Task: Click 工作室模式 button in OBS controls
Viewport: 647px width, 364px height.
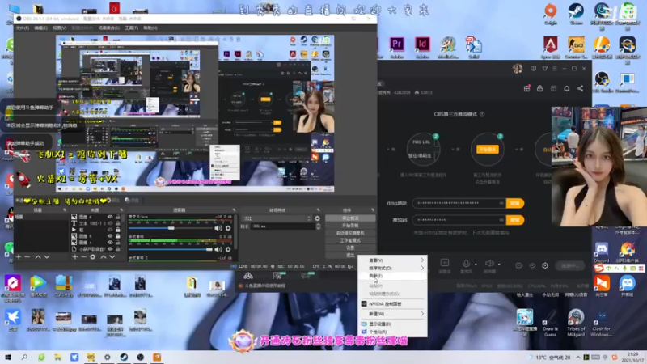Action: click(x=350, y=240)
